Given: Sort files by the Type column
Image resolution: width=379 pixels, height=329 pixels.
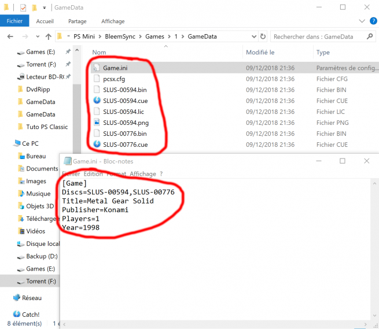Looking at the screenshot, I should [323, 52].
